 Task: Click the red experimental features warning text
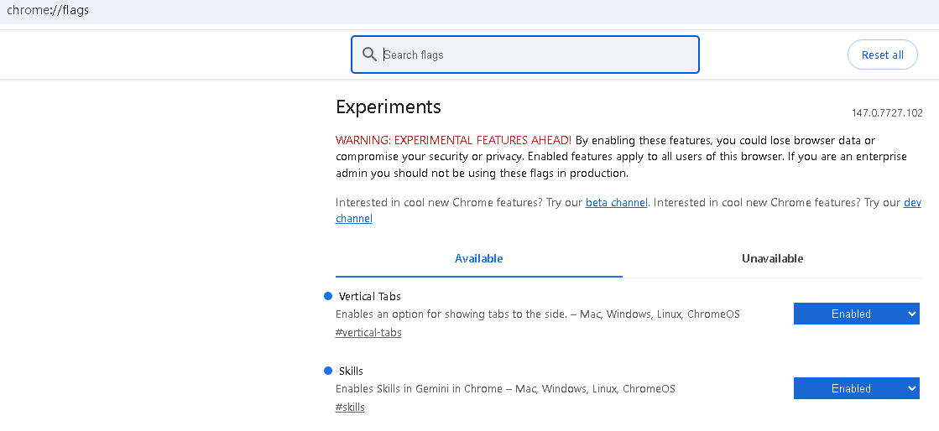[453, 140]
